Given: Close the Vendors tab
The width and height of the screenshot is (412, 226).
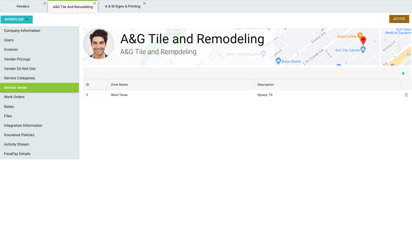Looking at the screenshot, I should pyautogui.click(x=45, y=3).
